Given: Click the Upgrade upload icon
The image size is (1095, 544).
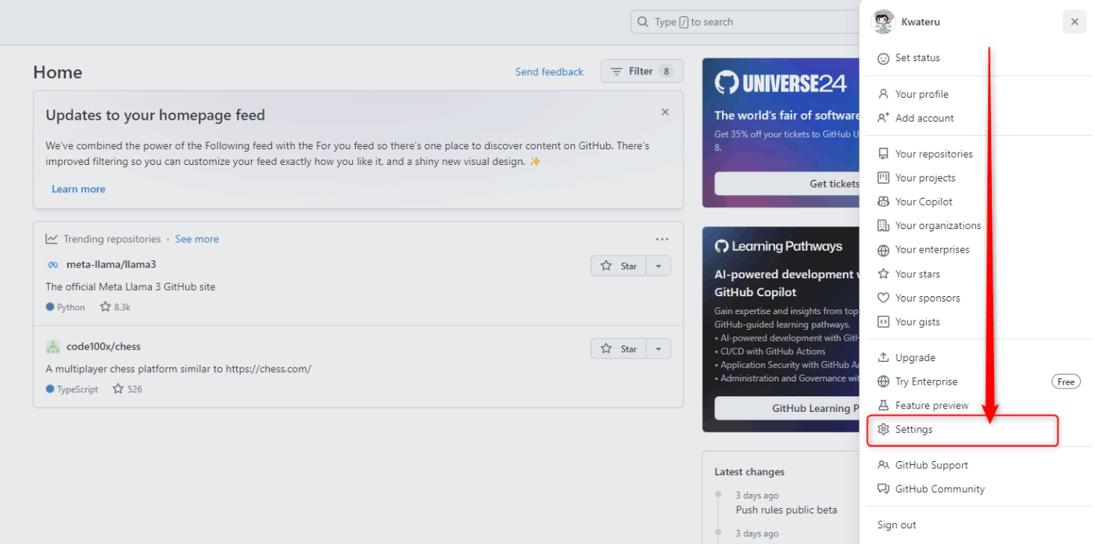Looking at the screenshot, I should (x=883, y=357).
